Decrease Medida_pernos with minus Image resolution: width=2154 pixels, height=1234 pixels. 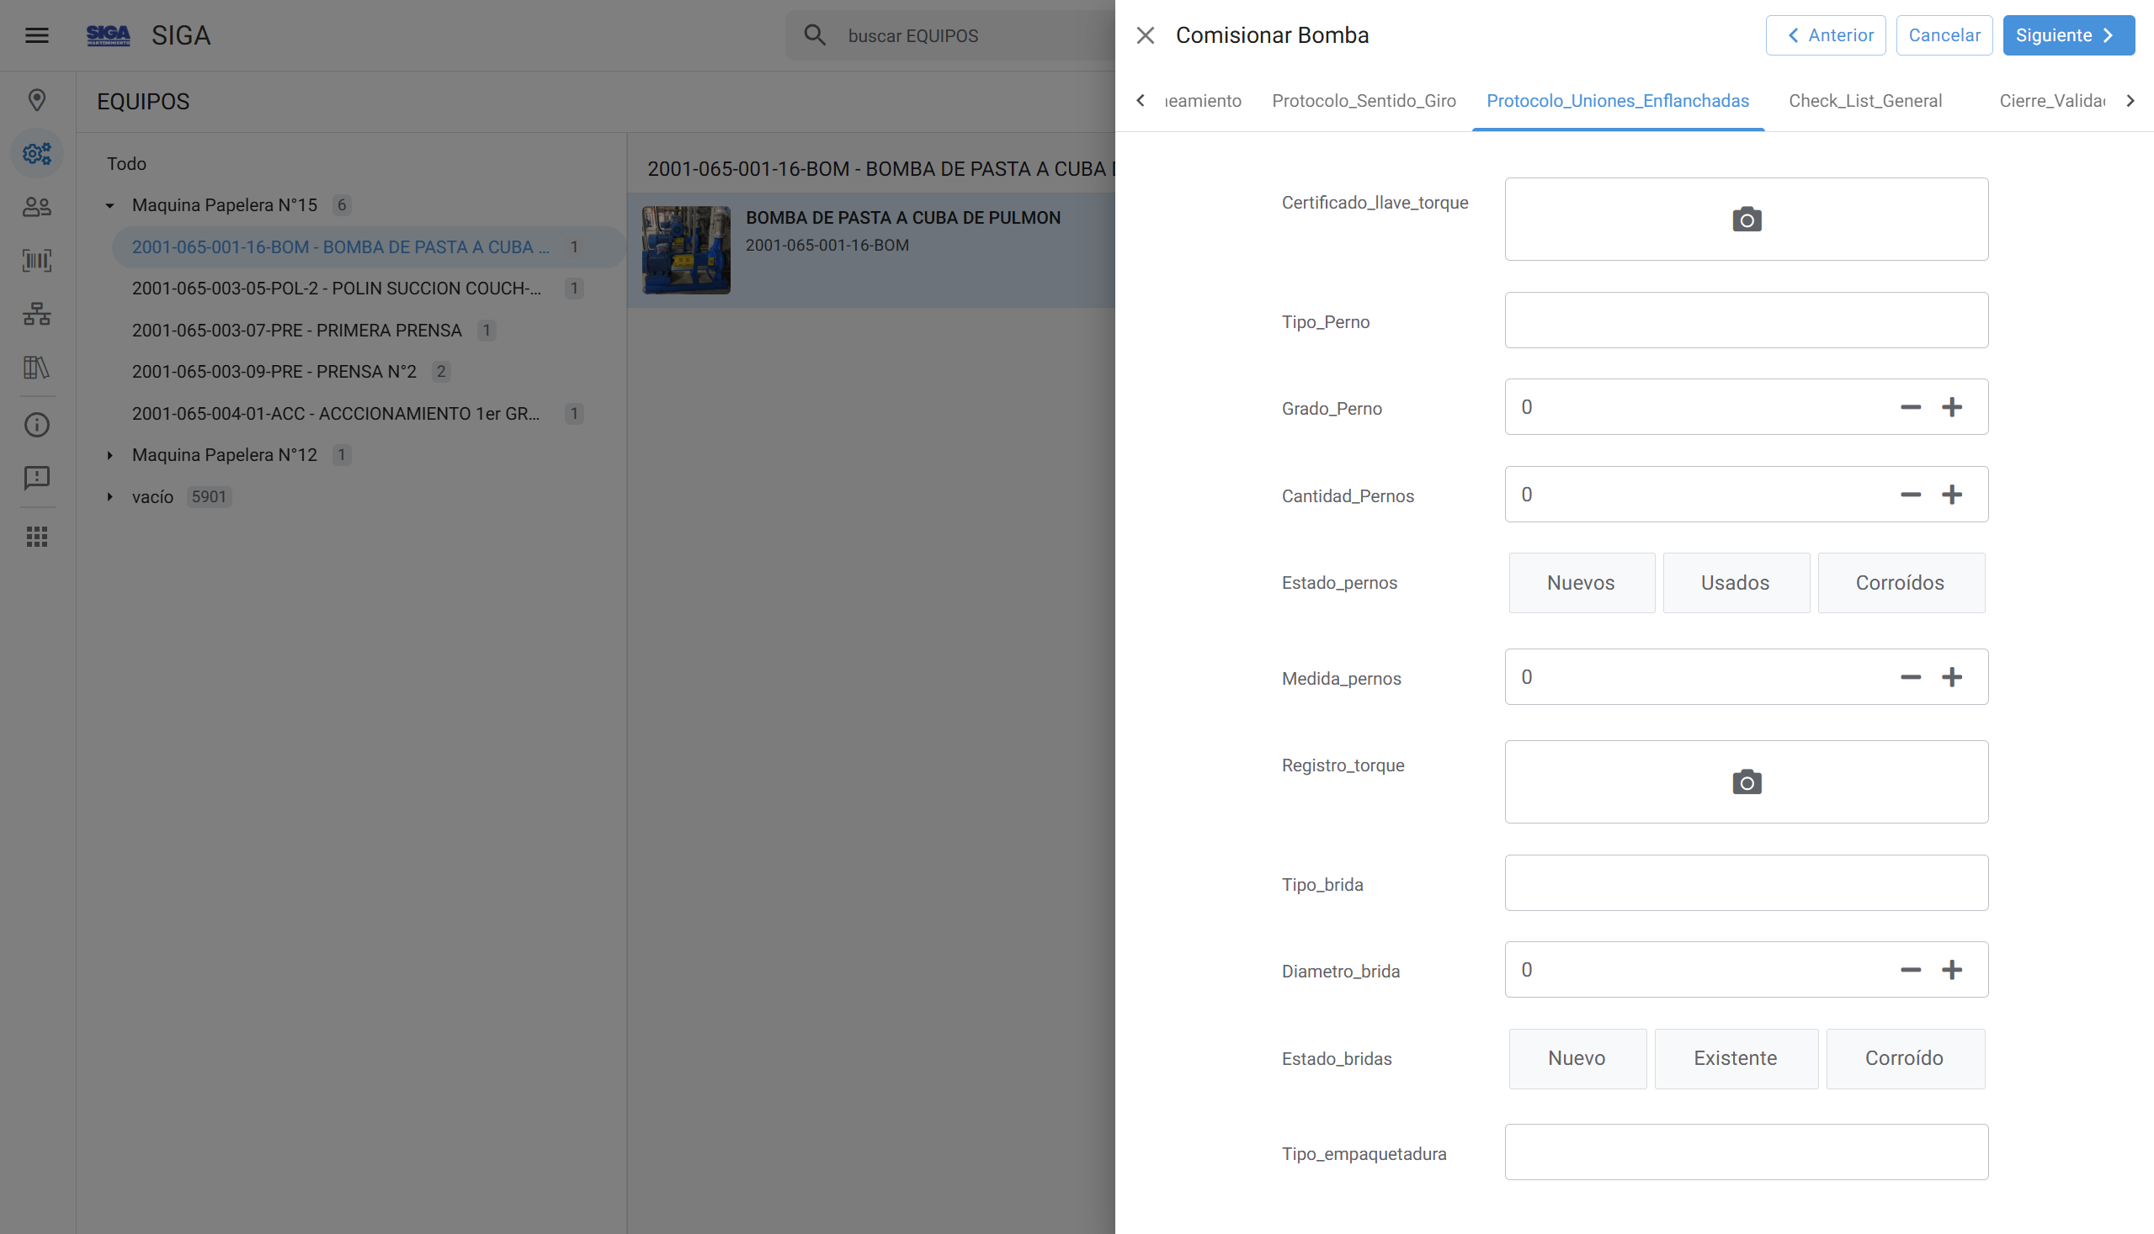click(x=1910, y=676)
